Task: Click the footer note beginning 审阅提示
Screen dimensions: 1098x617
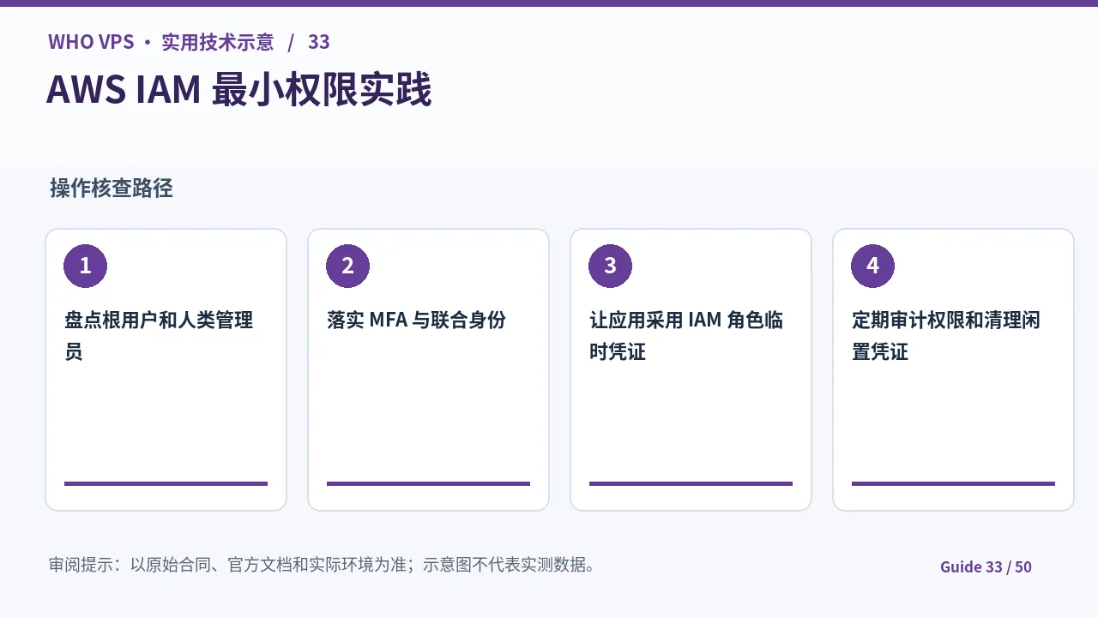Action: [323, 565]
